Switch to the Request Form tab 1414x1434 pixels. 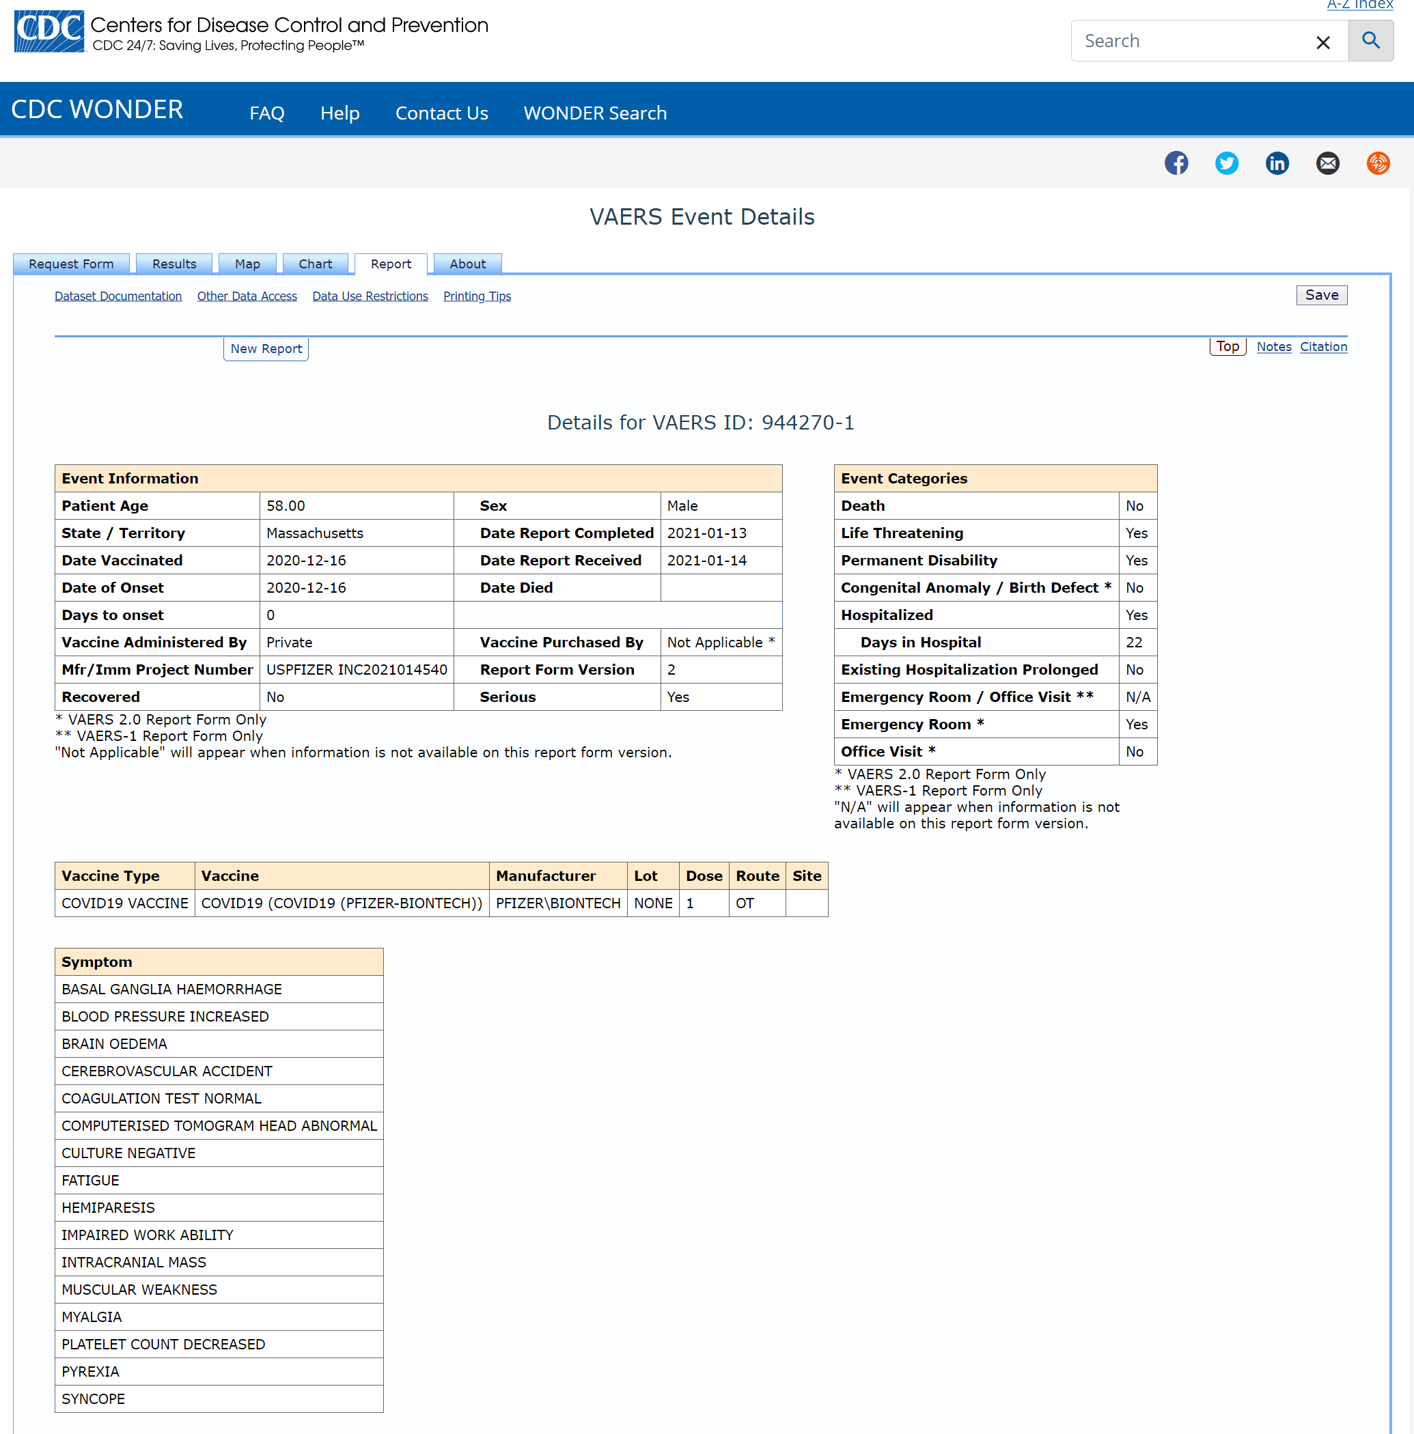71,264
